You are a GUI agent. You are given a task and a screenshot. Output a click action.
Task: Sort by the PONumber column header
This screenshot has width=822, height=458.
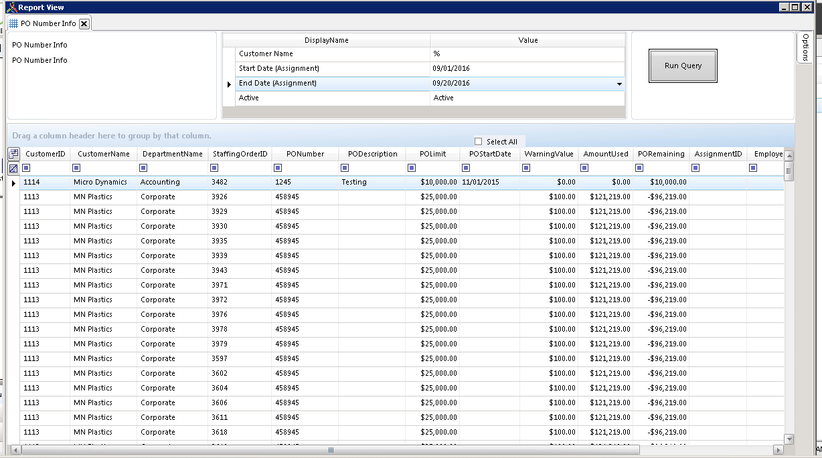(x=305, y=154)
